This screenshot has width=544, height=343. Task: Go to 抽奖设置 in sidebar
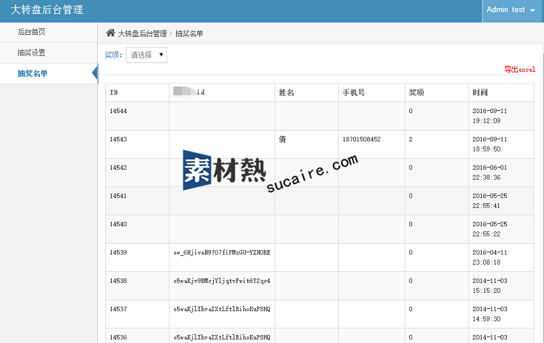click(x=32, y=53)
